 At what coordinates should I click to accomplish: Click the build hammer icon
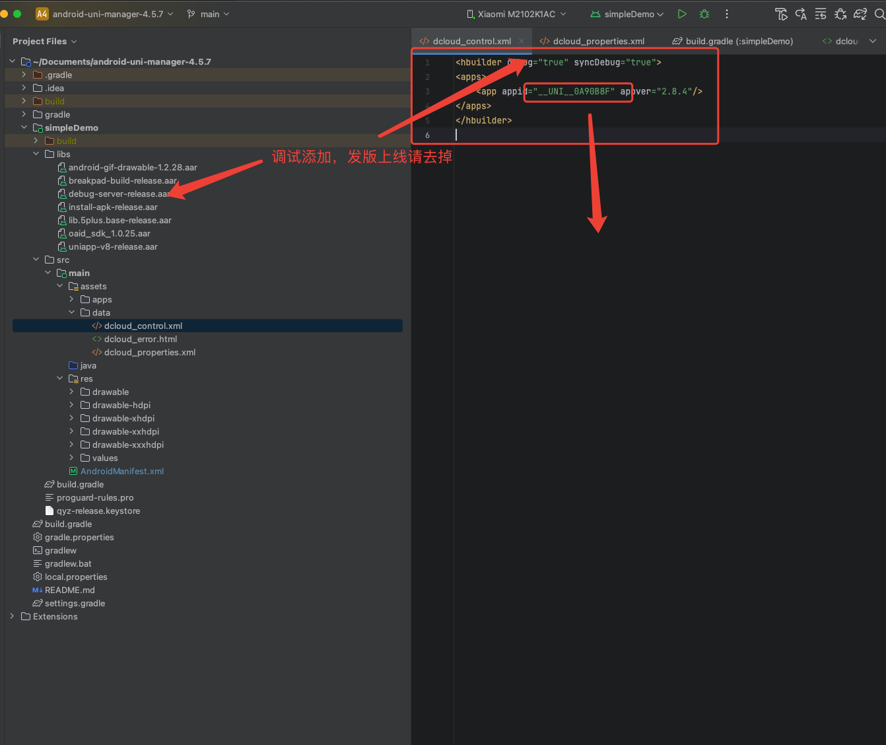781,14
